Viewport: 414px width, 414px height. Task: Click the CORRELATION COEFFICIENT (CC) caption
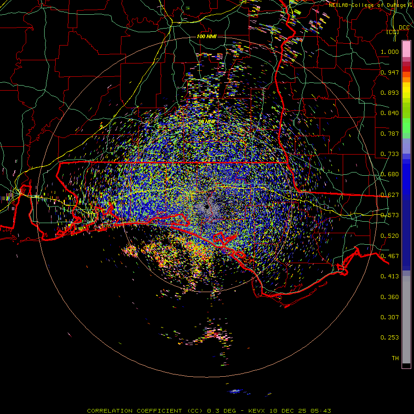click(145, 411)
